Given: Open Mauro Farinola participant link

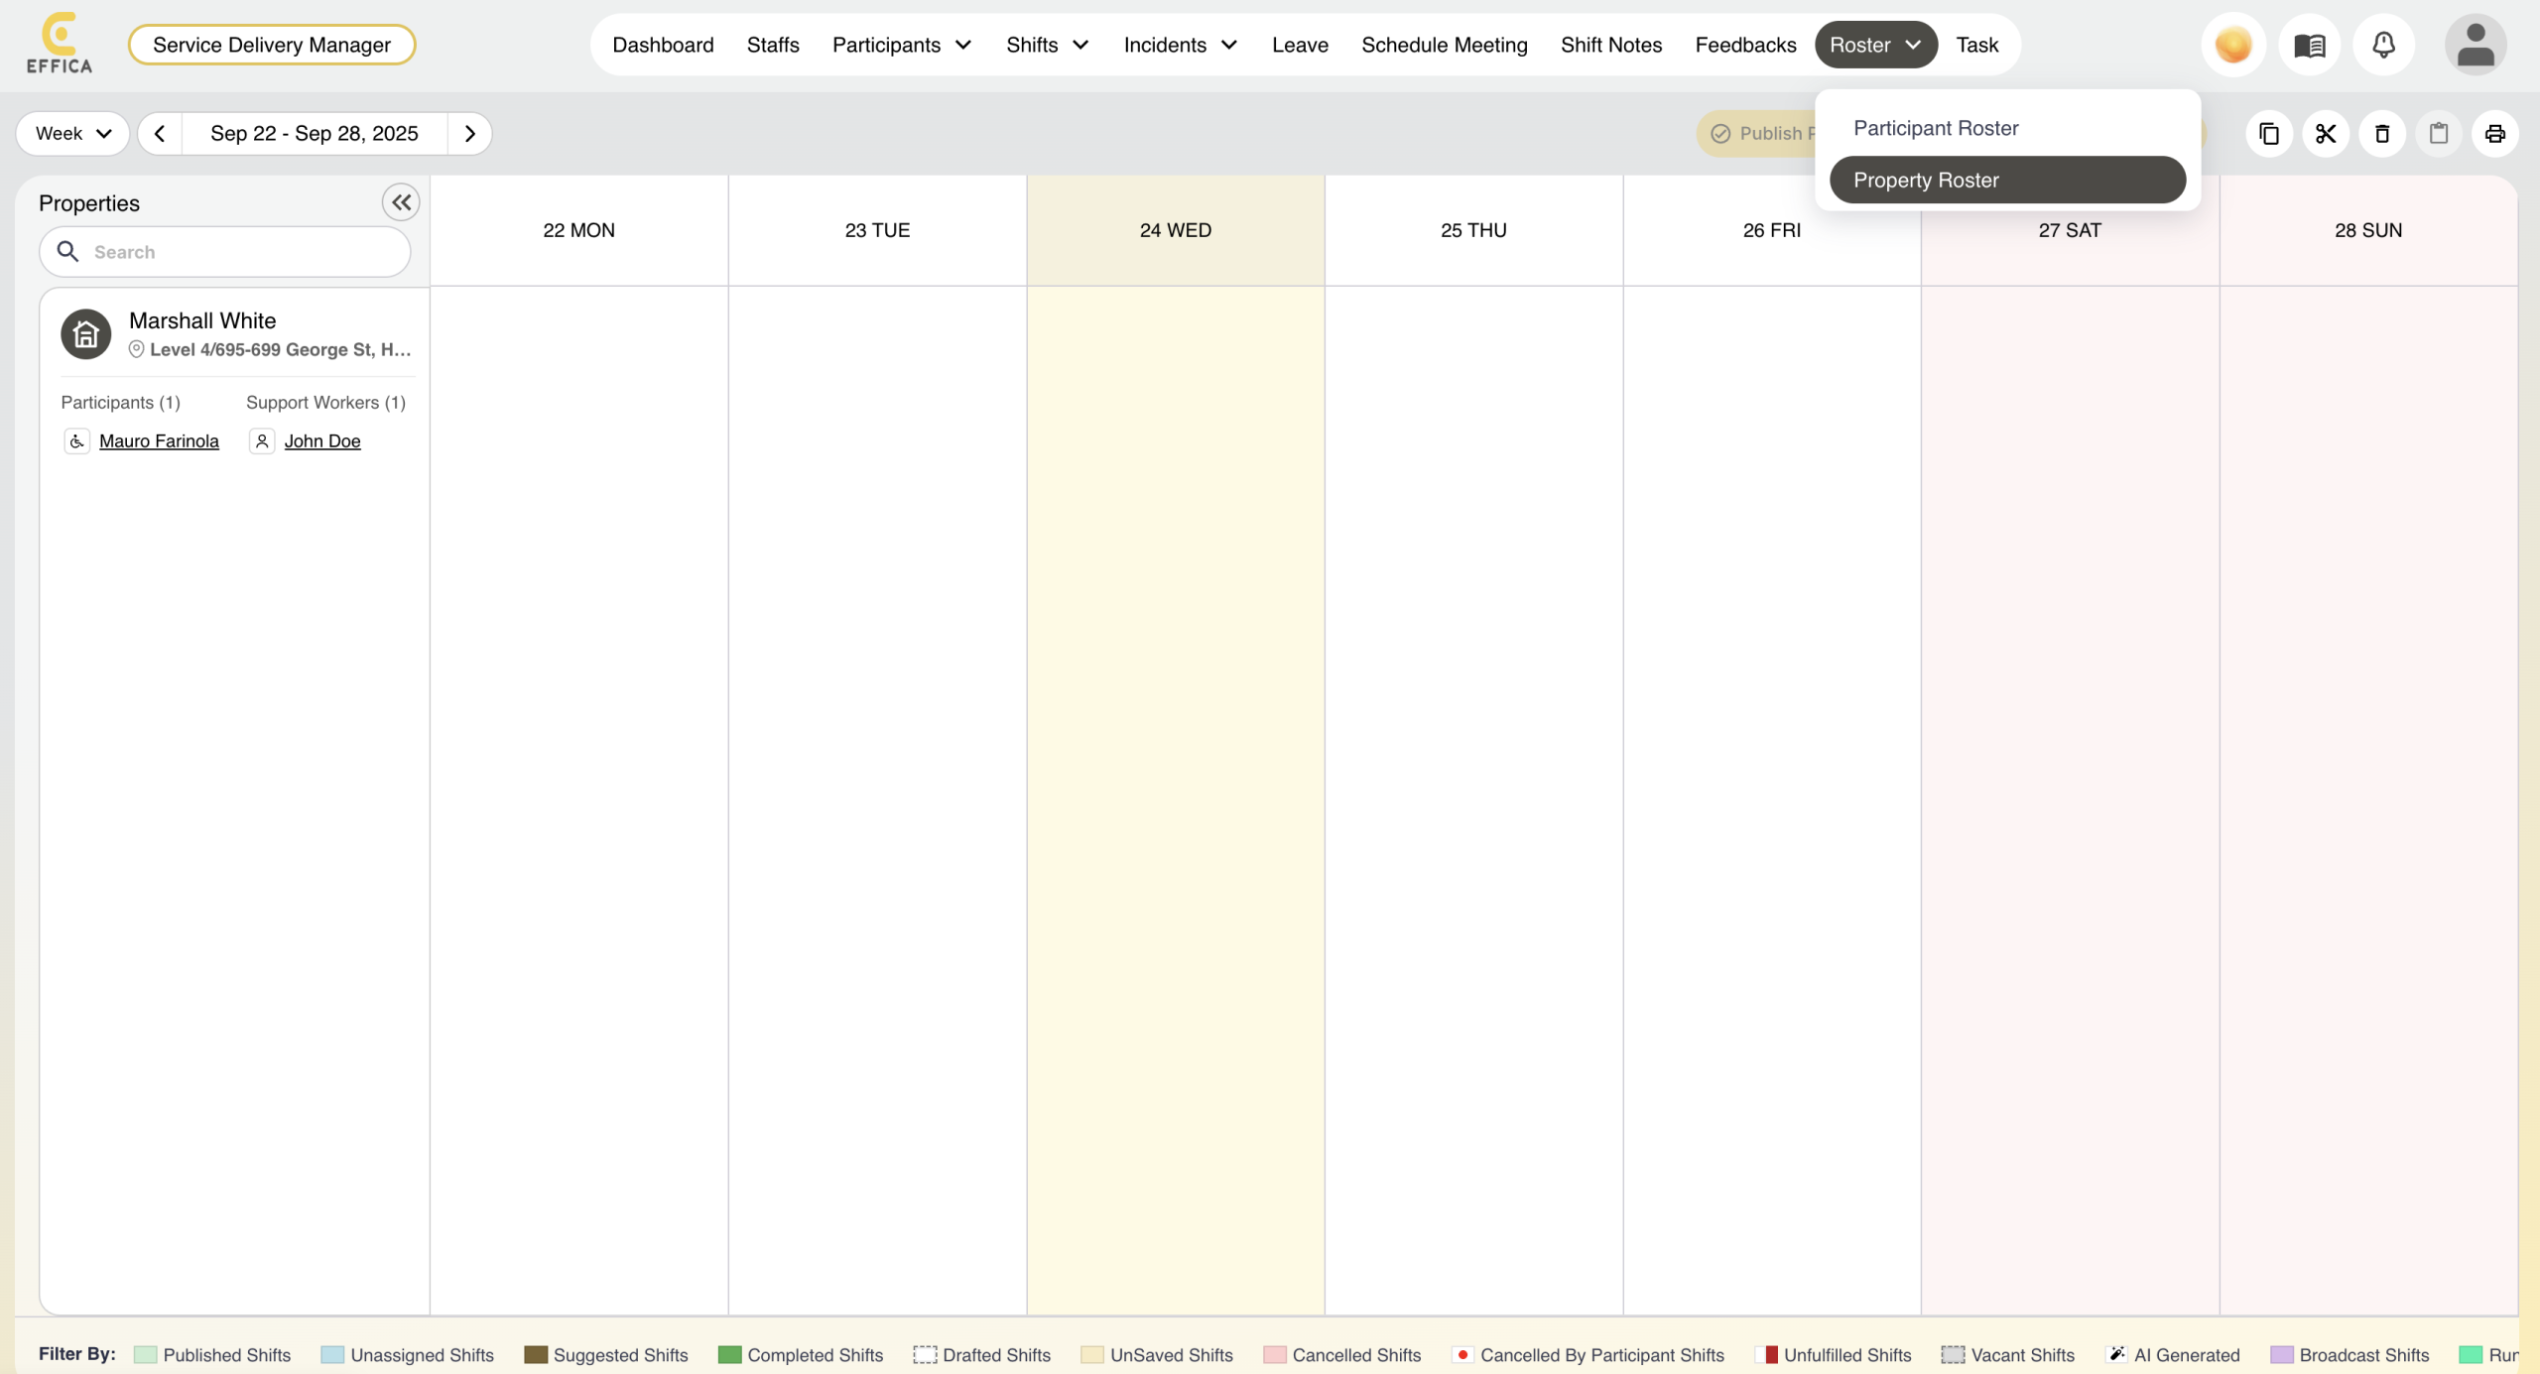Looking at the screenshot, I should coord(159,440).
